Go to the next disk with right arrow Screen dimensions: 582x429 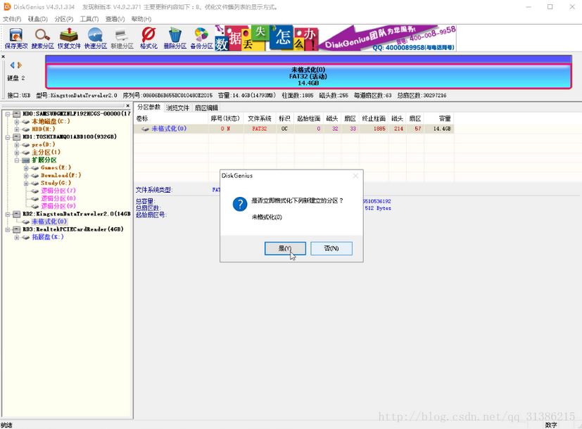click(x=20, y=65)
